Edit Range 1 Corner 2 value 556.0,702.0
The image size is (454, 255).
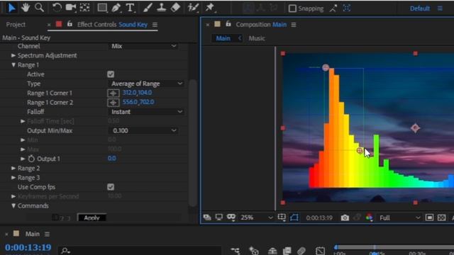point(138,102)
